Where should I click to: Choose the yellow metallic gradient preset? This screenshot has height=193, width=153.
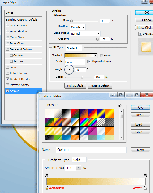pos(49,131)
